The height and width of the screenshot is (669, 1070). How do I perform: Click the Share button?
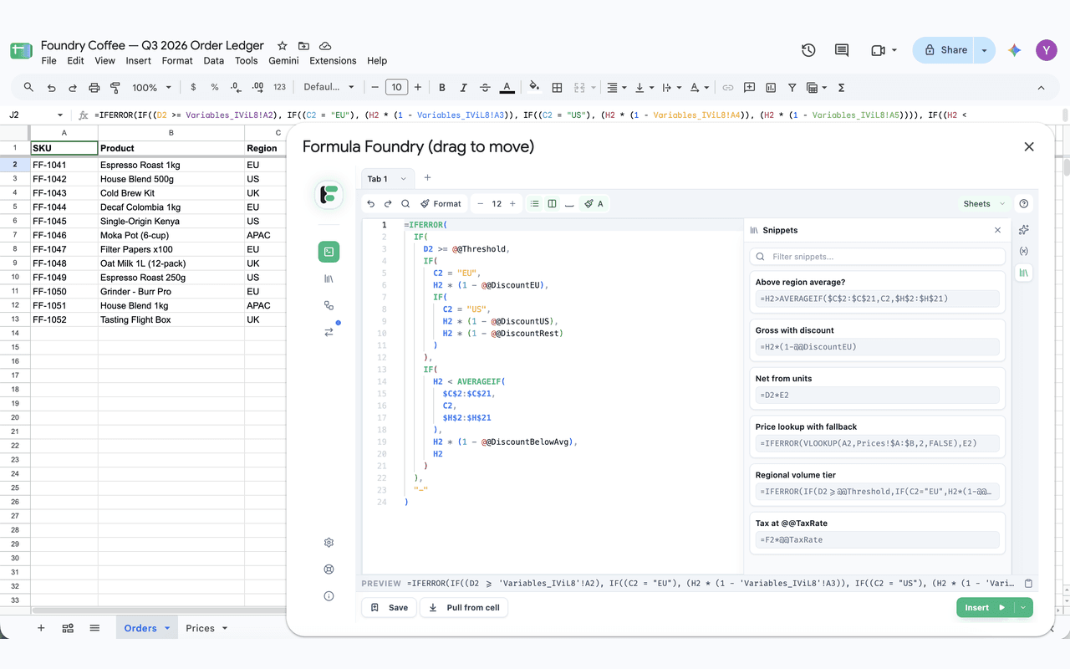point(945,50)
